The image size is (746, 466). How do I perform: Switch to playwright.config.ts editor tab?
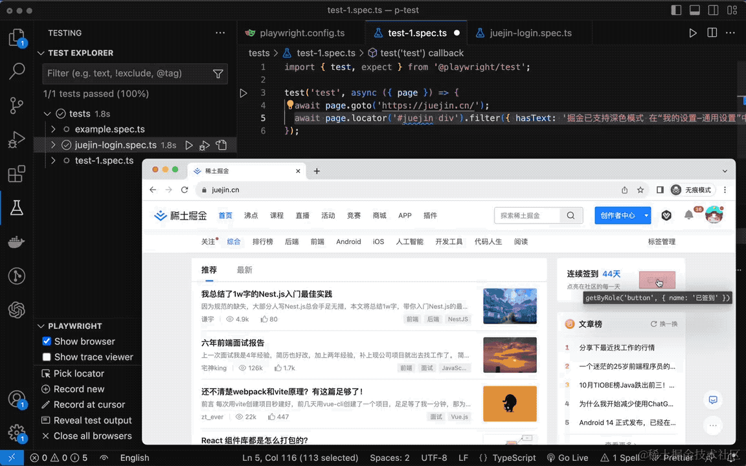click(x=301, y=33)
